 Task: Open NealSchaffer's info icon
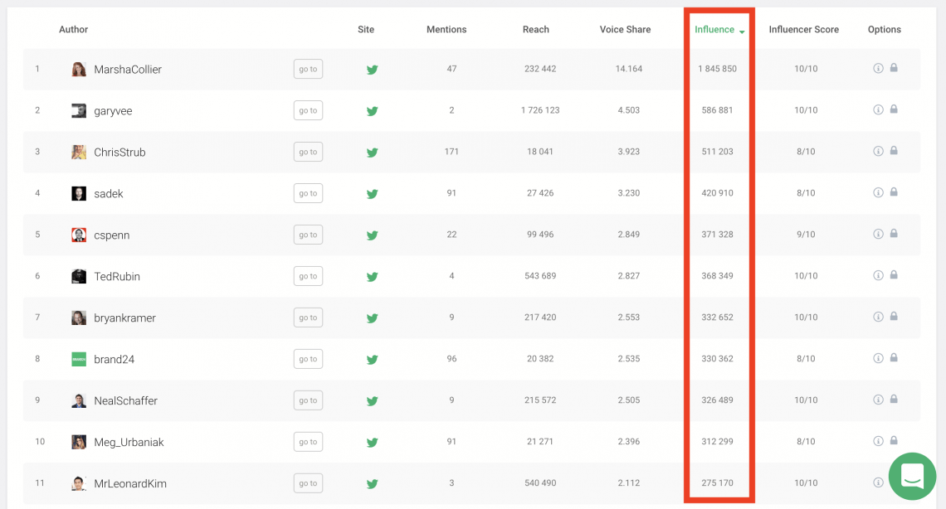click(879, 400)
